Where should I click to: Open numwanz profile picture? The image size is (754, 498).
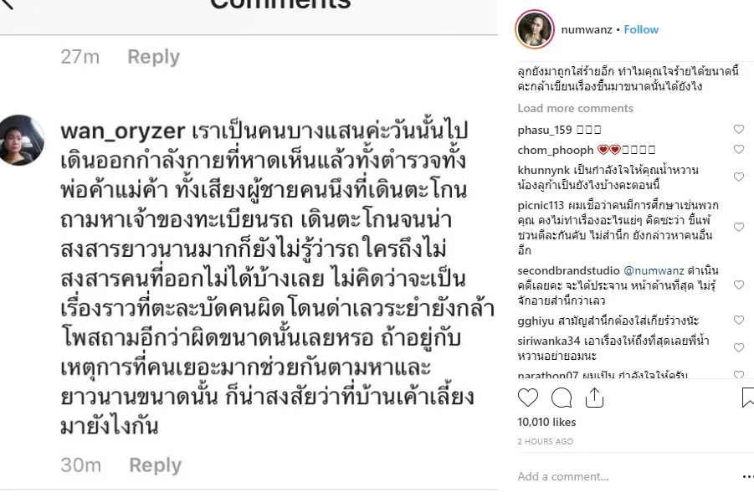tap(534, 29)
